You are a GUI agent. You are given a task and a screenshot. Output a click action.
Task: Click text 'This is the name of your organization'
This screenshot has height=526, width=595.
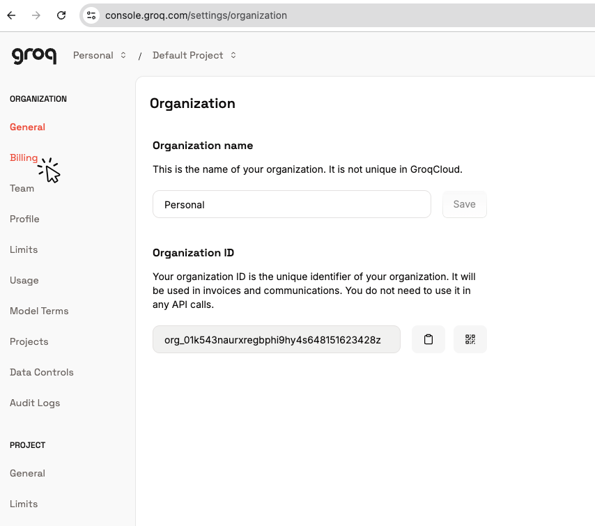click(x=239, y=169)
